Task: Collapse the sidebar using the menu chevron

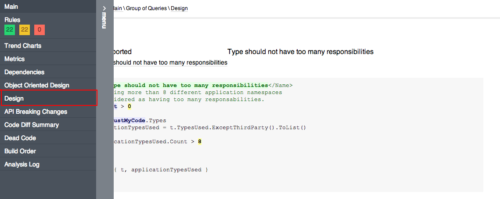Action: [104, 8]
